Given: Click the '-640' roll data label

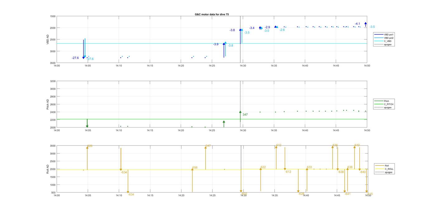Looking at the screenshot, I should (363, 172).
